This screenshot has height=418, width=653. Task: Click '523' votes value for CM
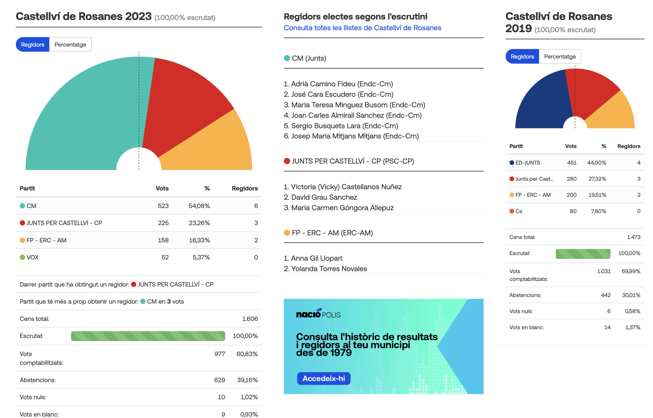pyautogui.click(x=163, y=206)
